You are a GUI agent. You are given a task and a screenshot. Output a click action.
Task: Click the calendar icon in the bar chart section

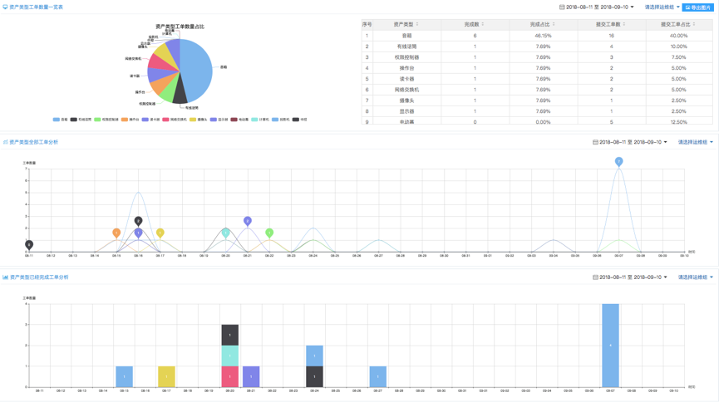[x=595, y=277]
